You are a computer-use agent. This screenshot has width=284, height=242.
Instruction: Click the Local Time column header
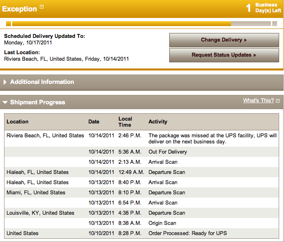click(x=125, y=122)
